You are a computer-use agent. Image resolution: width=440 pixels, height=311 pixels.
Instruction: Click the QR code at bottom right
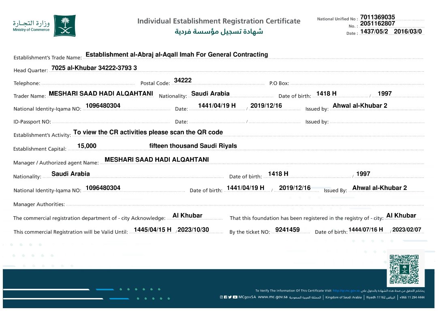point(404,269)
